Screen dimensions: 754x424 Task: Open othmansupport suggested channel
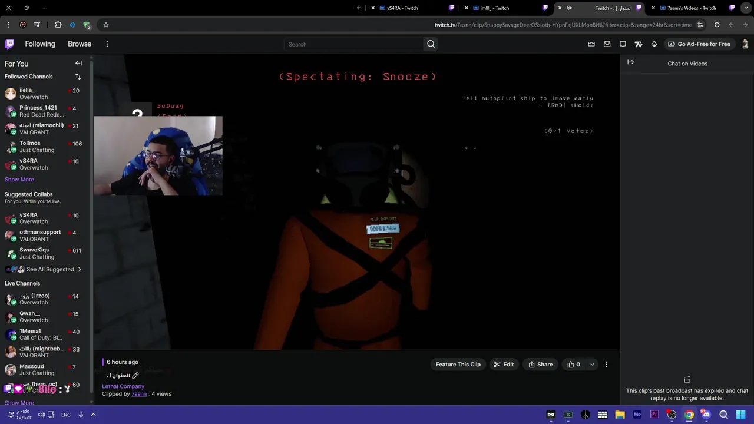pyautogui.click(x=45, y=236)
